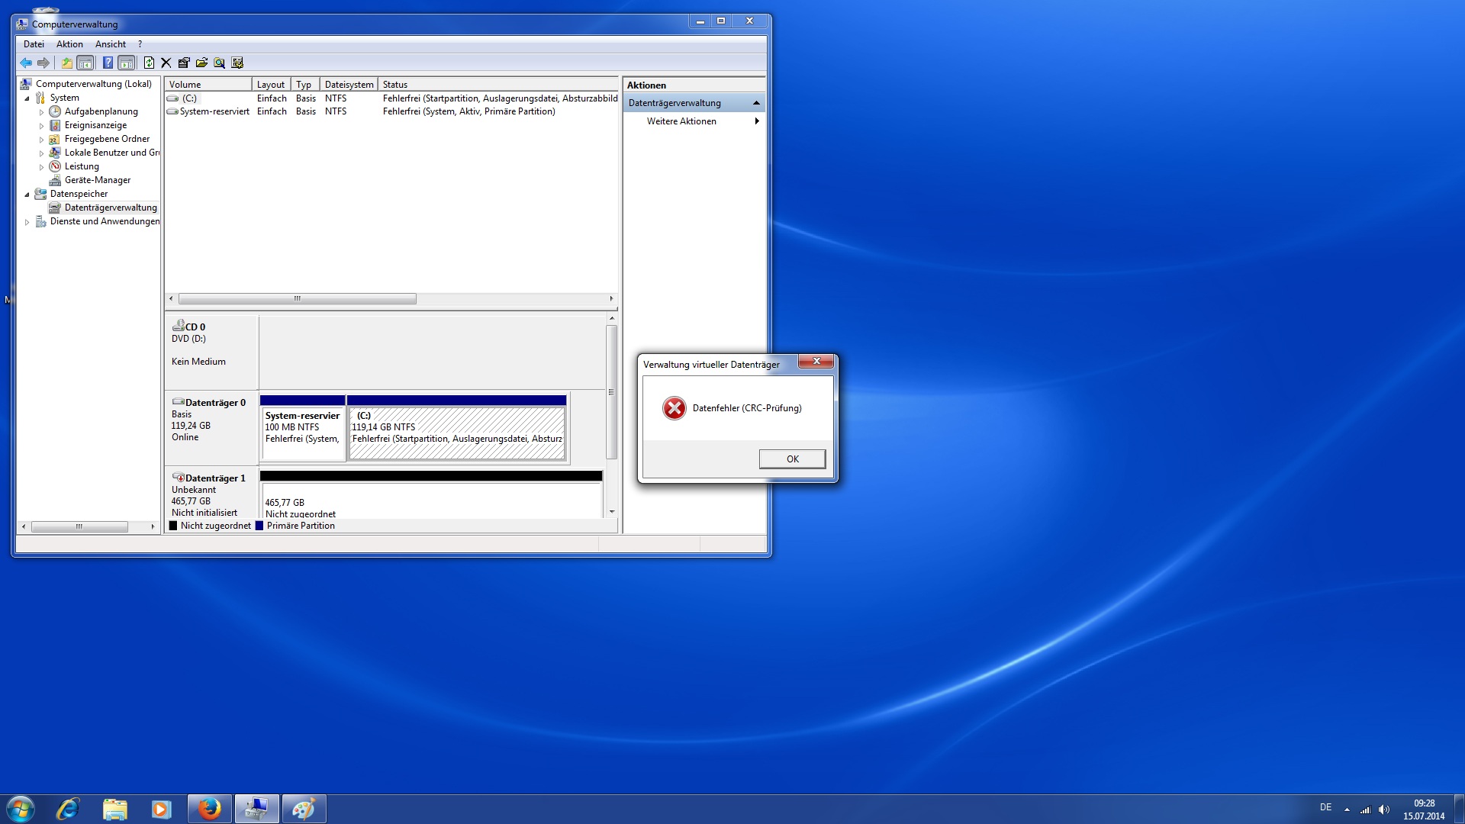Expand Weitere Aktionen submenu arrow
Image resolution: width=1465 pixels, height=824 pixels.
click(756, 121)
